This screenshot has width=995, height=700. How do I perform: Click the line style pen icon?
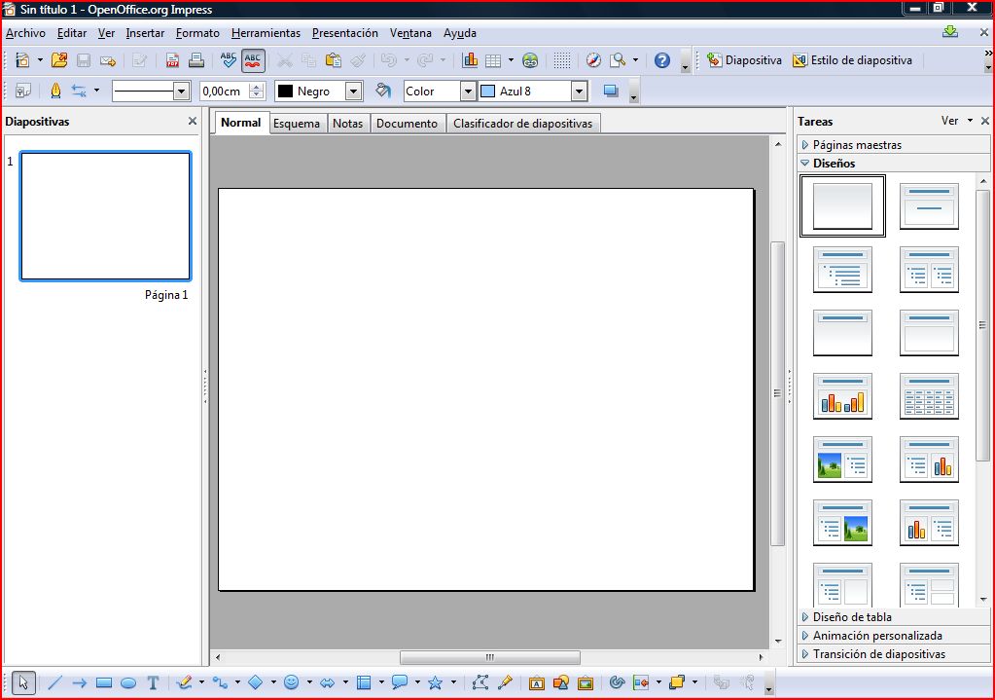(x=55, y=91)
